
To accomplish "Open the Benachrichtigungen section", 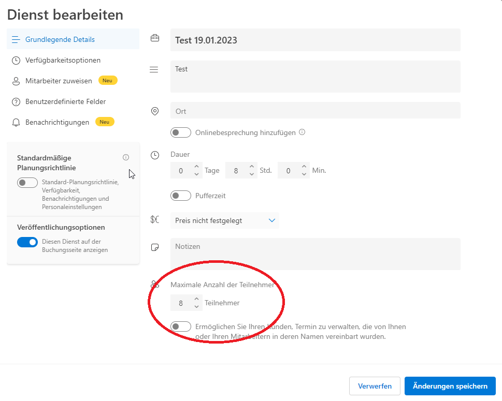I will tap(58, 123).
